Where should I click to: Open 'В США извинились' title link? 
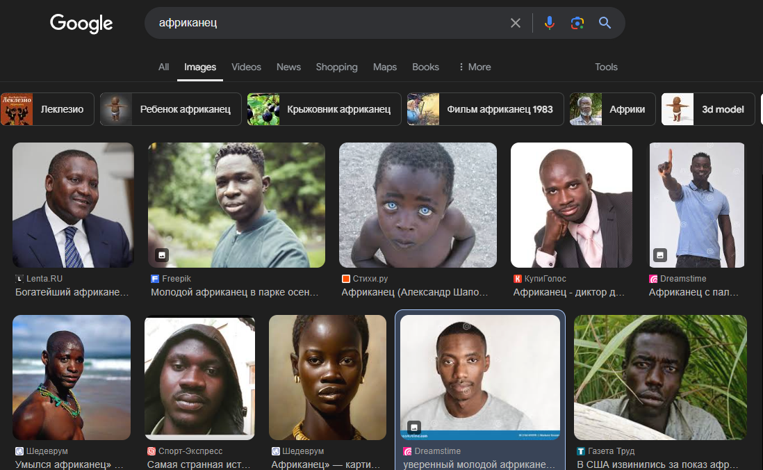(657, 464)
